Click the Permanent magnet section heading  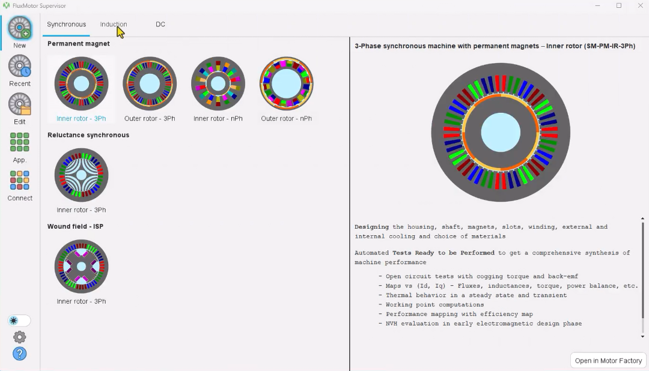click(x=78, y=44)
